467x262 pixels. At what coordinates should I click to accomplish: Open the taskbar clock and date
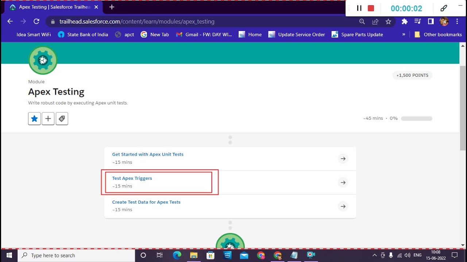click(x=436, y=255)
